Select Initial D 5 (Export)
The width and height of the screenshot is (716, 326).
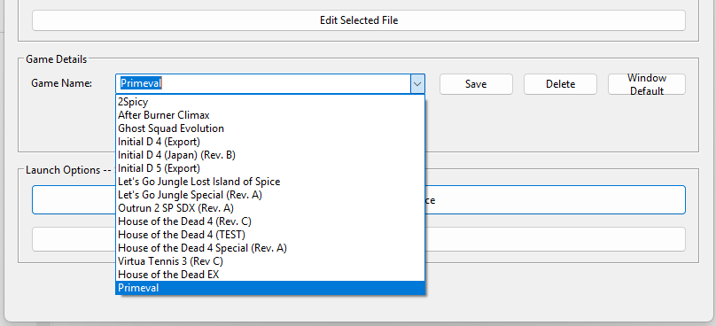[x=270, y=168]
